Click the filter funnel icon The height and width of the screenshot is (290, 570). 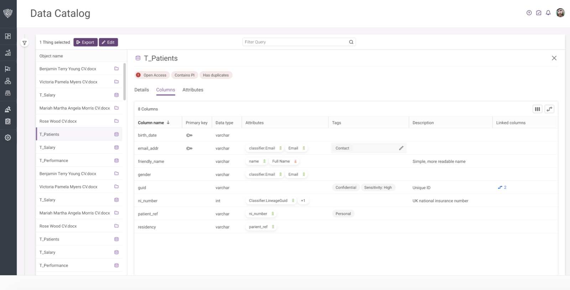[25, 43]
